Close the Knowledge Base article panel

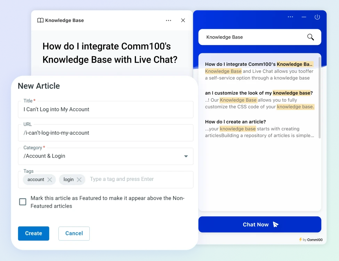click(x=183, y=21)
